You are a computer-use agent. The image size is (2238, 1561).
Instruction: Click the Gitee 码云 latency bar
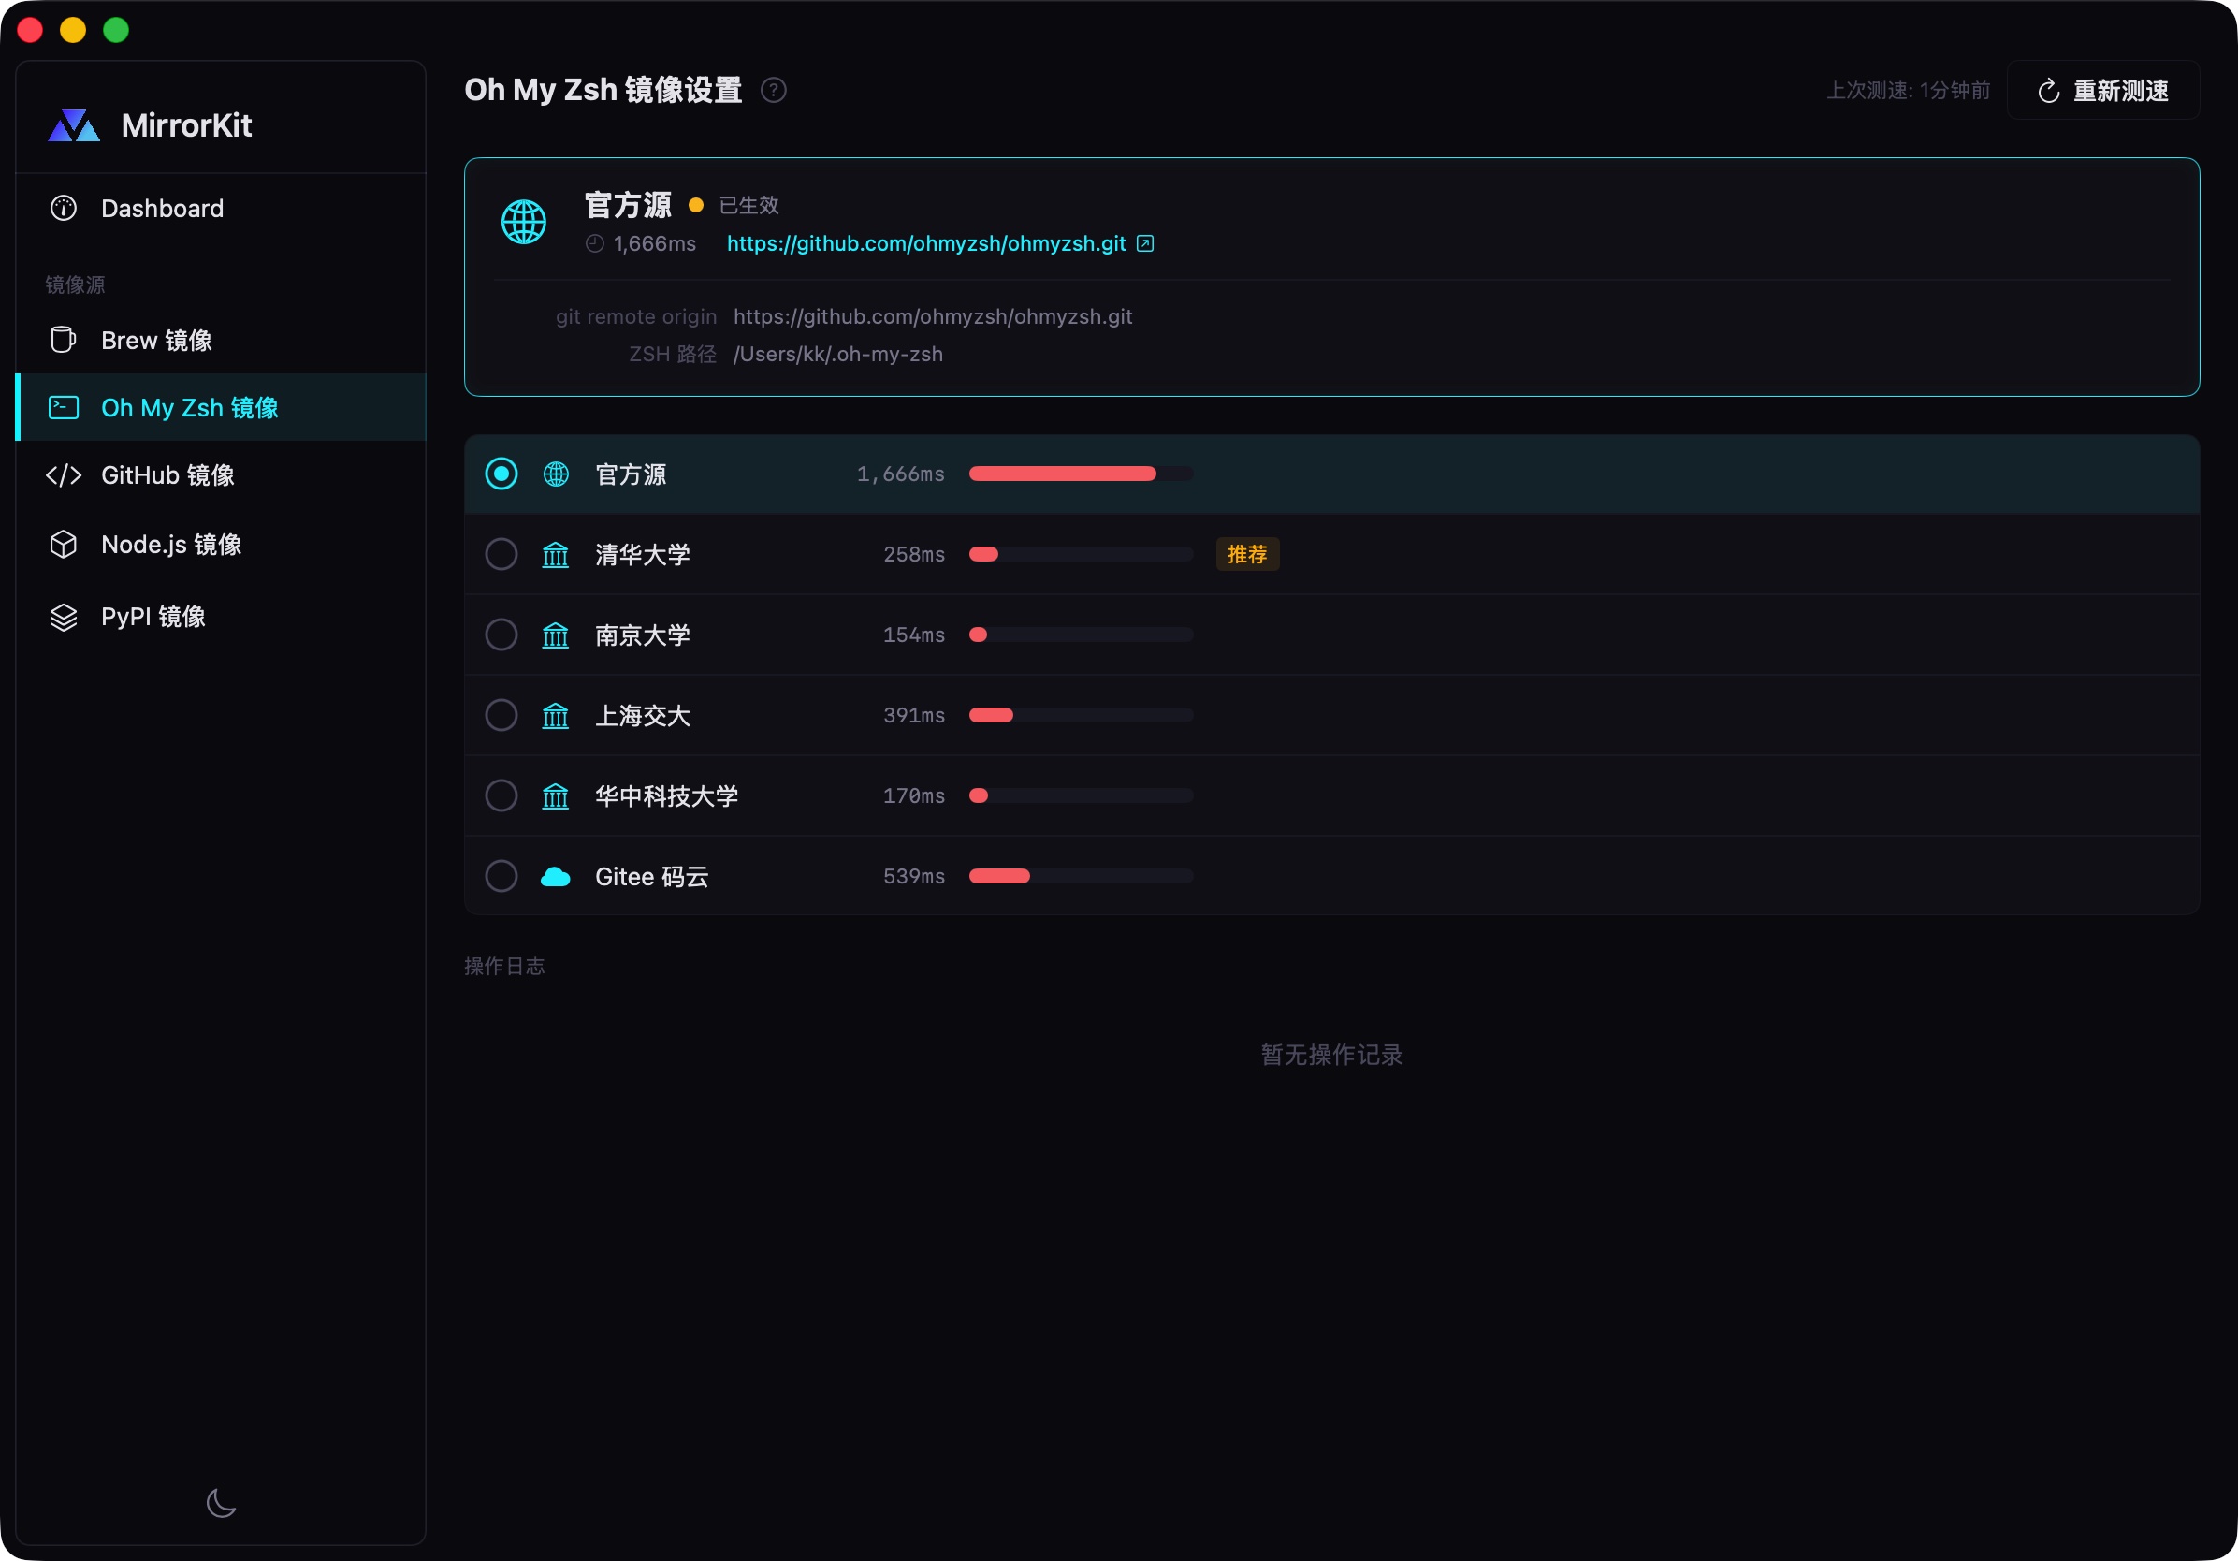1081,876
